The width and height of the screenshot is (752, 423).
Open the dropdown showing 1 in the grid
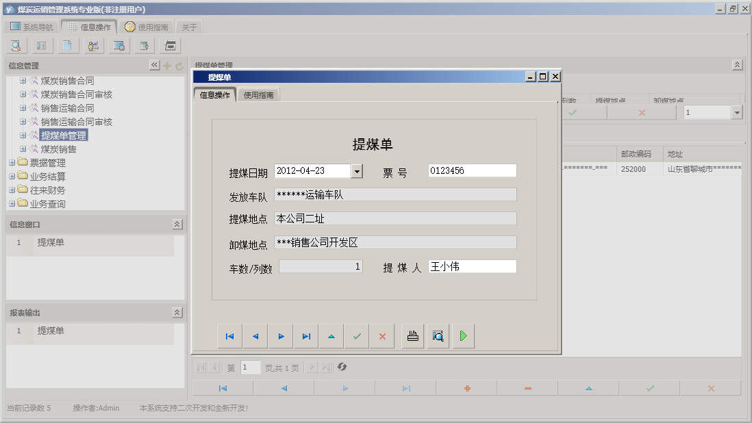click(736, 111)
